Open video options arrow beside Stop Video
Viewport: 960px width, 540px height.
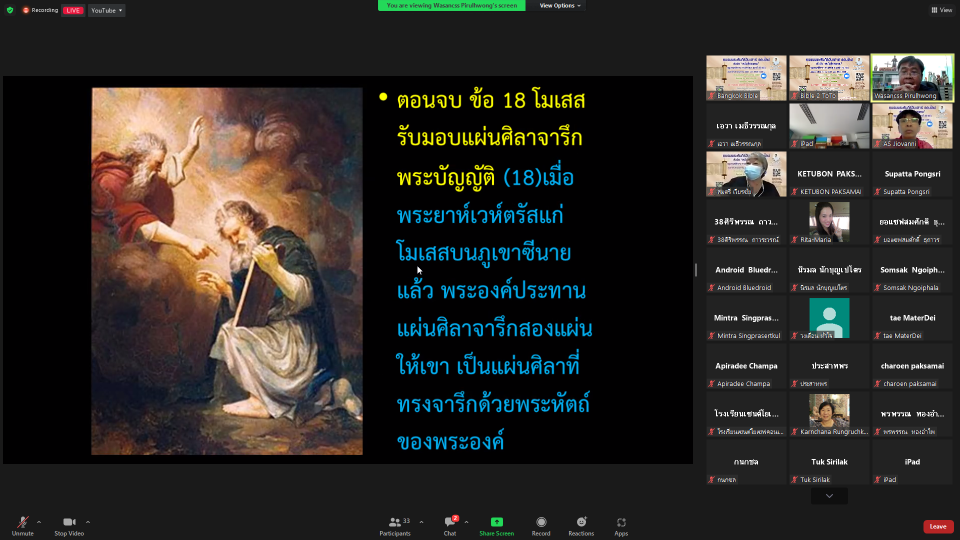pos(88,522)
